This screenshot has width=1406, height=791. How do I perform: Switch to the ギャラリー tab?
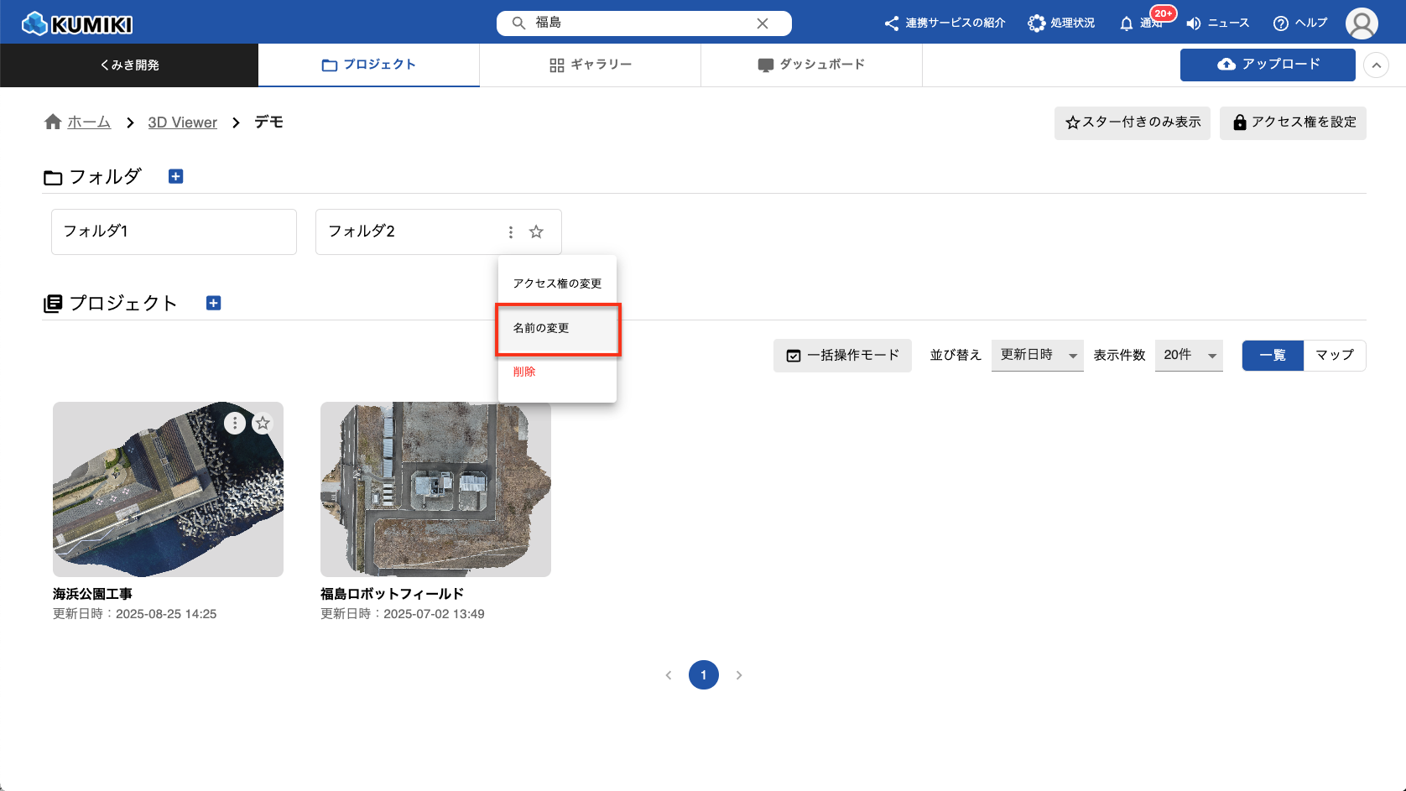click(x=590, y=65)
